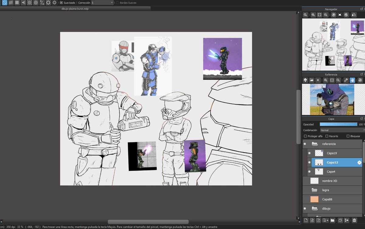Enable Bloquear checkbox

pos(348,136)
